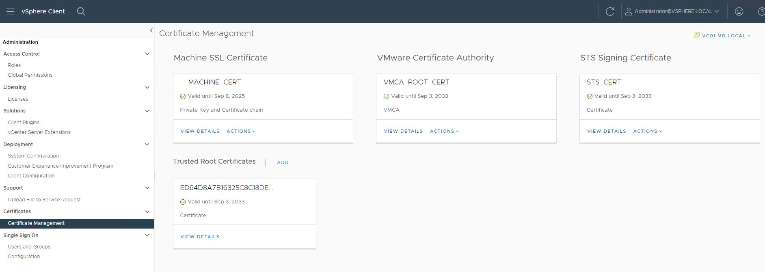Open vCenter Server Extensions
765x272 pixels.
39,132
